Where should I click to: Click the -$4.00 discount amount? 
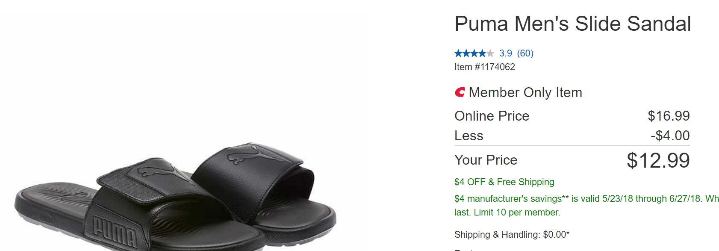670,136
